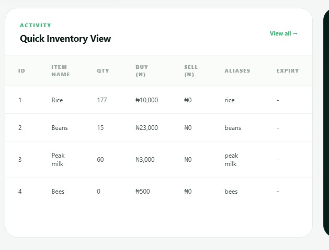Click the 'rice' alias cell
329x250 pixels.
pyautogui.click(x=230, y=100)
